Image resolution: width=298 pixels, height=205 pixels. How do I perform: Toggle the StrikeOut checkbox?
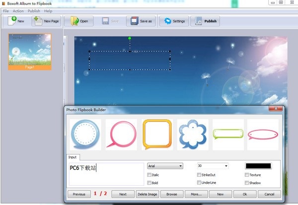[x=199, y=175]
